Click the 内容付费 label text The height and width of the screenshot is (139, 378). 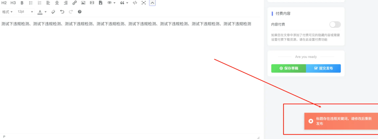pyautogui.click(x=278, y=24)
